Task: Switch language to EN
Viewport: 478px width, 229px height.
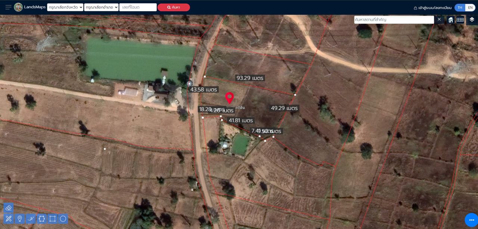Action: point(470,7)
